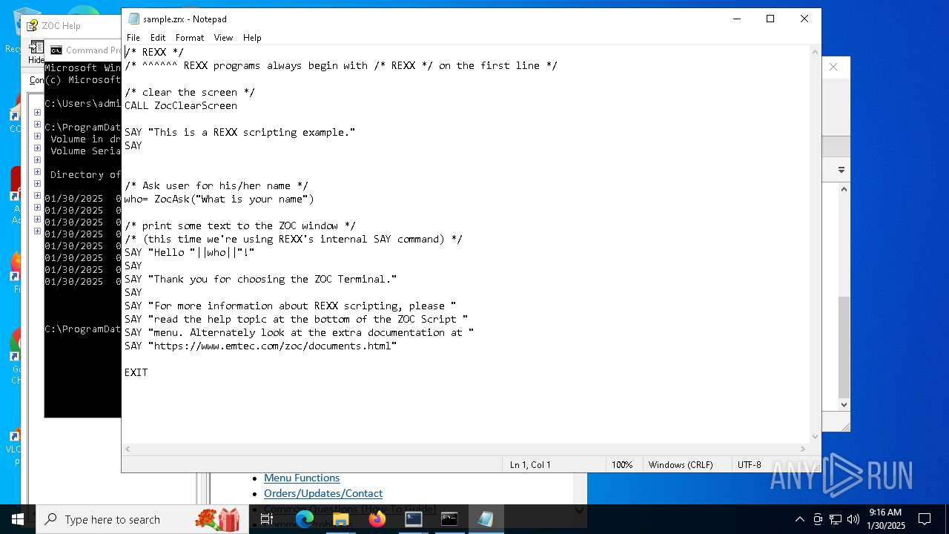This screenshot has width=949, height=534.
Task: Open Firefox from taskbar
Action: 377,519
